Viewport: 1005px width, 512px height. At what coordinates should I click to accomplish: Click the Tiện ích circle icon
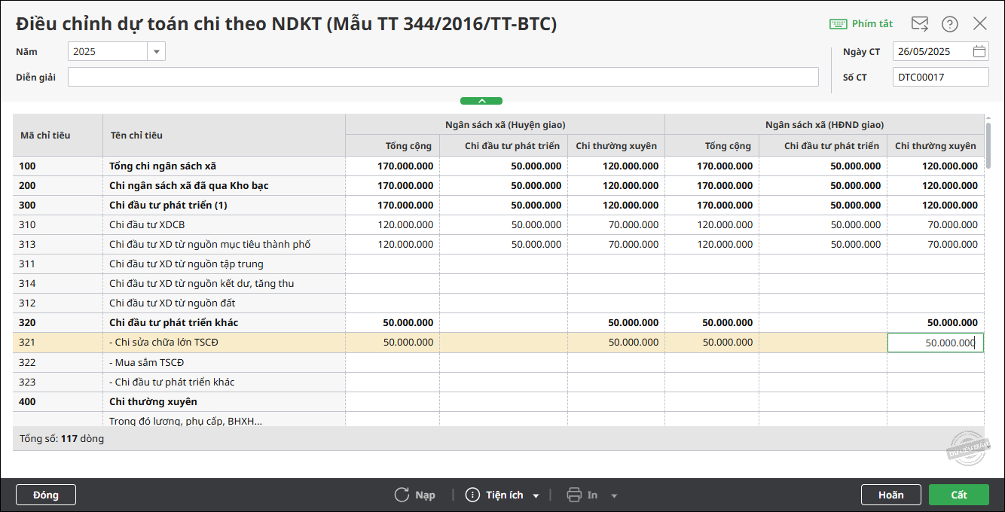click(472, 495)
